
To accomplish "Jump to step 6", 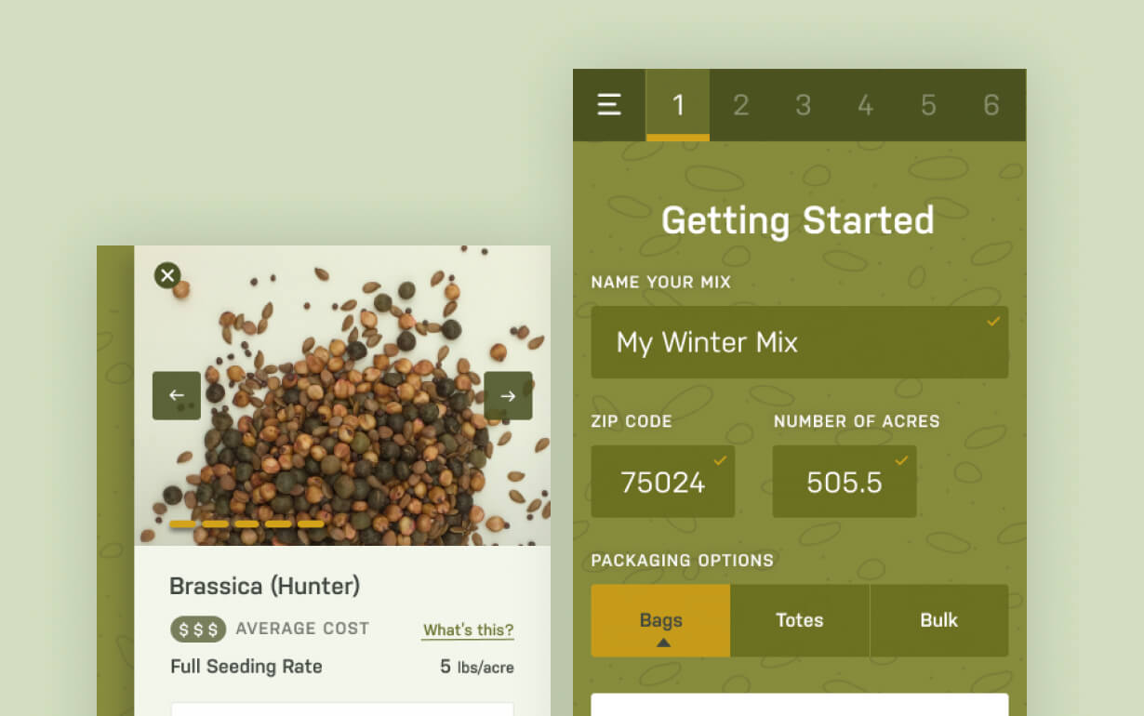I will 991,105.
